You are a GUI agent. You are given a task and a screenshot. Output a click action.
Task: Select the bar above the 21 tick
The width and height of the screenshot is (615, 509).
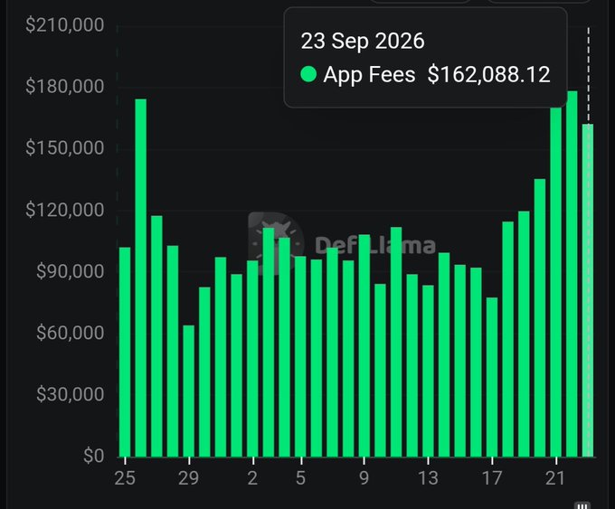click(556, 281)
